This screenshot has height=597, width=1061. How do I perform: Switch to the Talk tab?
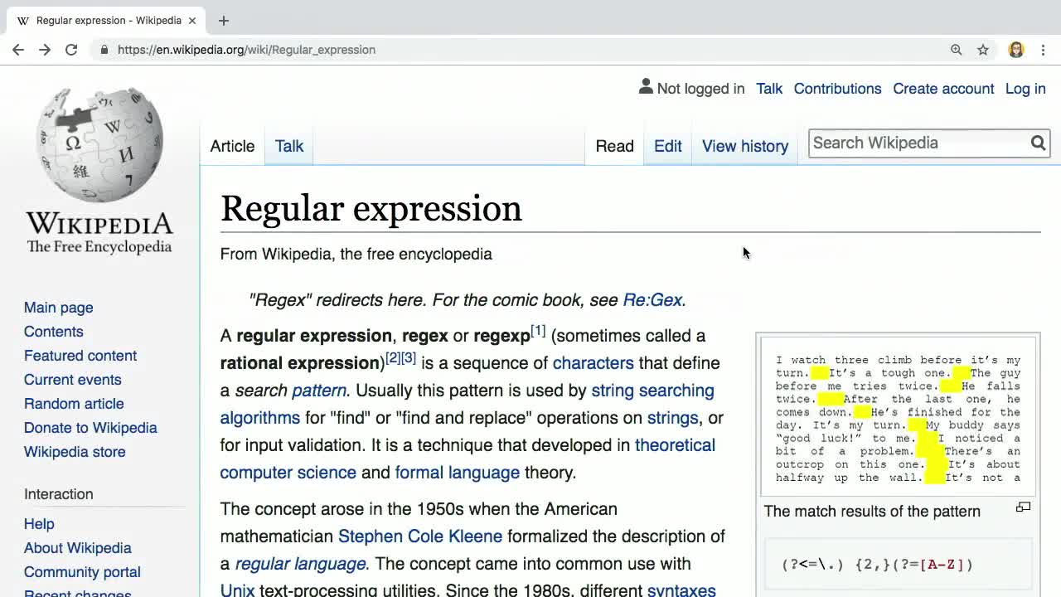pos(288,146)
